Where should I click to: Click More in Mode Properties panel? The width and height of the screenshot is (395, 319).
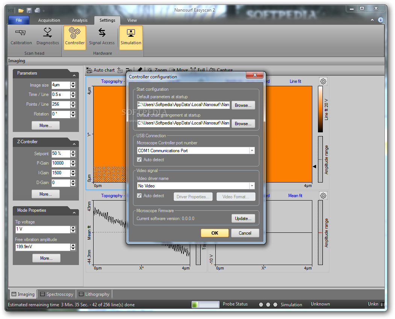click(x=46, y=258)
